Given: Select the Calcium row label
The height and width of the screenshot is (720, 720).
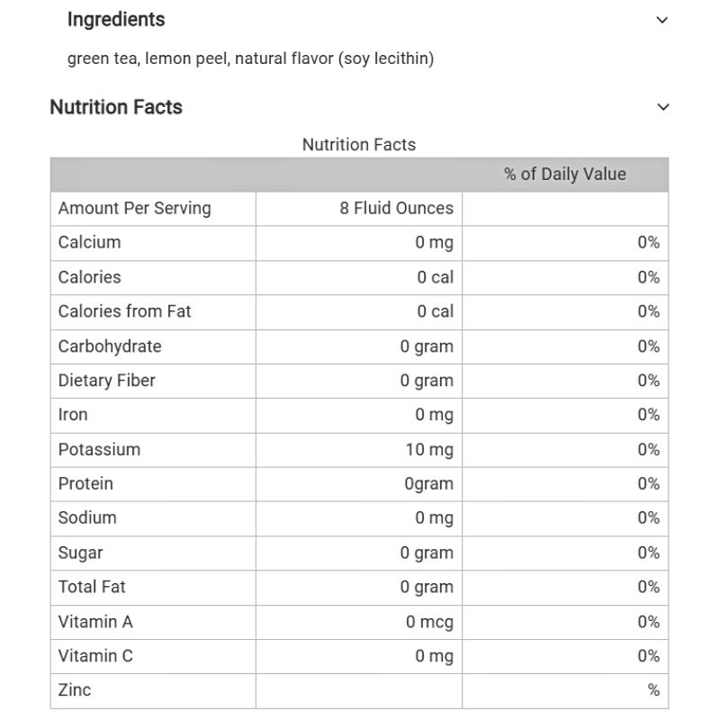Looking at the screenshot, I should click(89, 243).
